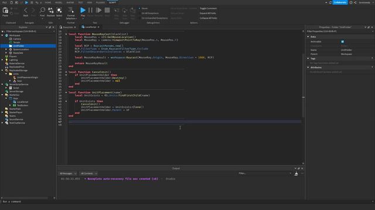Viewport: 375px width, 210px height.
Task: Click the Paste clipboard icon
Action: (5, 10)
